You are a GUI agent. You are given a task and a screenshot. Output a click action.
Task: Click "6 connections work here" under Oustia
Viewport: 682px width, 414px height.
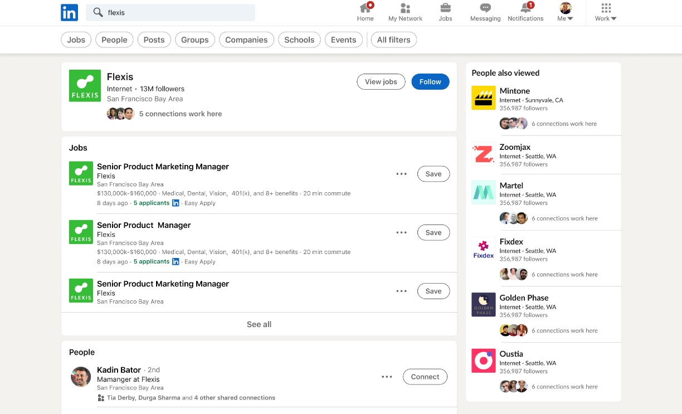click(564, 387)
